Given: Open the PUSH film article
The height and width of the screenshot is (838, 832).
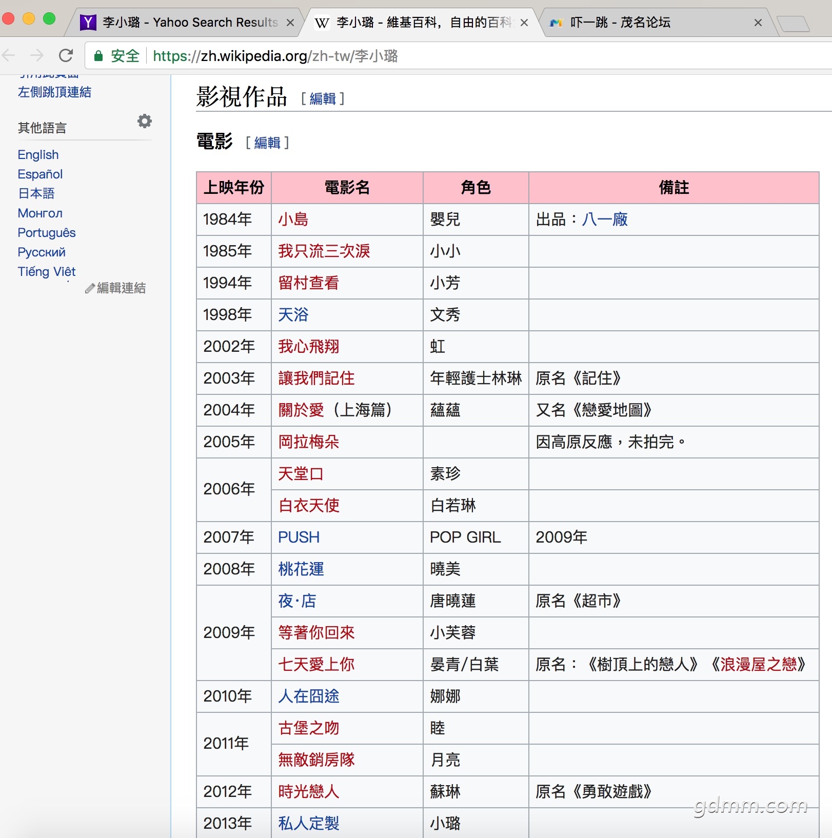Looking at the screenshot, I should [299, 537].
